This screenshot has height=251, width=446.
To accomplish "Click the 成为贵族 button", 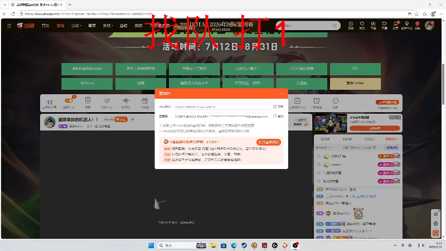I will pyautogui.click(x=392, y=147).
